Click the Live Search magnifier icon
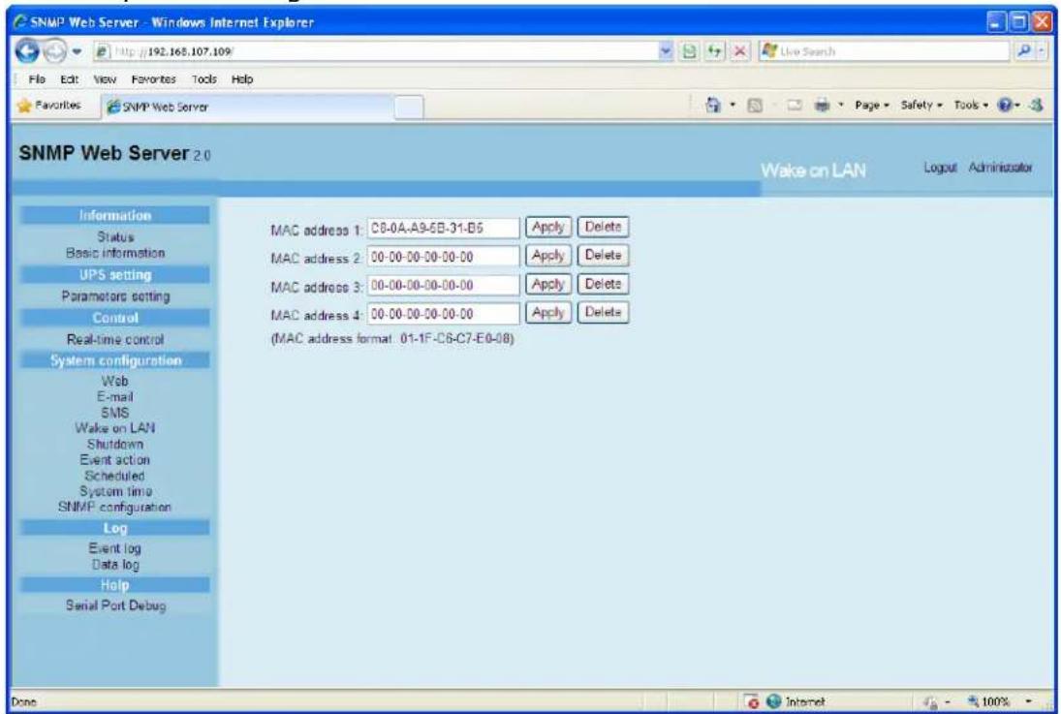1061x714 pixels. coord(1023,51)
